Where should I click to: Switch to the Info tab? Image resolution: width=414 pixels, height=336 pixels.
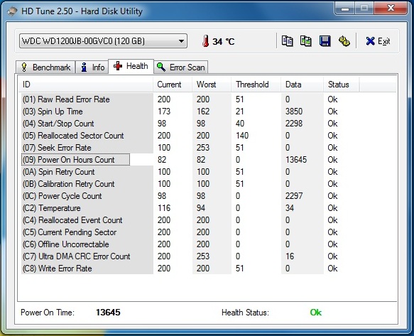pos(92,67)
